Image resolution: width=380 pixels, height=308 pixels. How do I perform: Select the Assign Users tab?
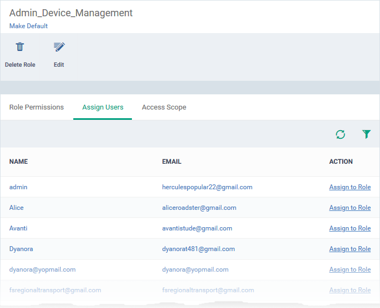coord(103,107)
